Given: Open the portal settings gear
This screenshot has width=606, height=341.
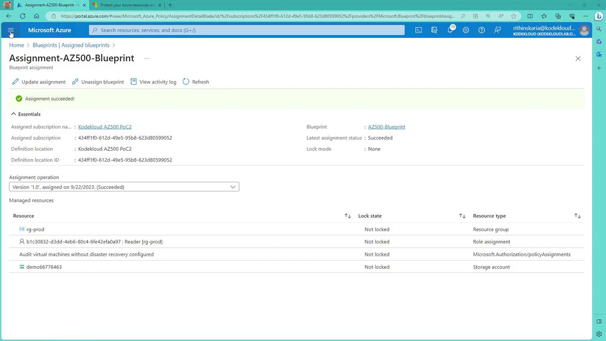Looking at the screenshot, I should point(466,30).
